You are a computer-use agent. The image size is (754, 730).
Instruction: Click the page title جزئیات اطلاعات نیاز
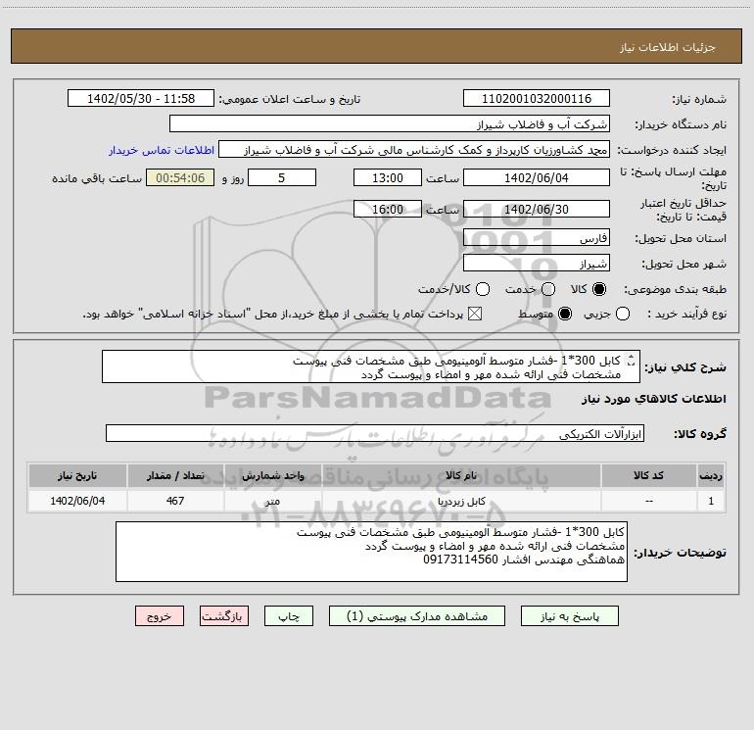tap(668, 47)
